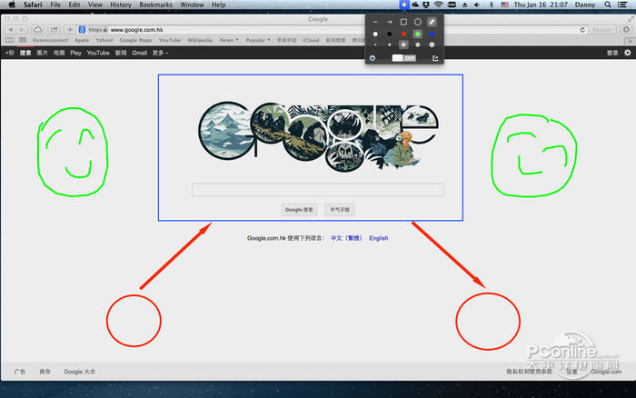Click the add bookmark plus button
This screenshot has height=398, width=636.
[x=70, y=30]
